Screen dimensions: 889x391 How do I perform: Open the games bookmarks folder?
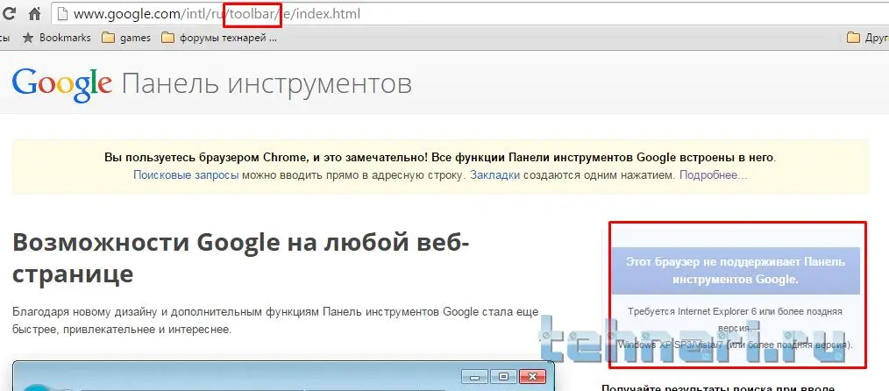pos(126,38)
